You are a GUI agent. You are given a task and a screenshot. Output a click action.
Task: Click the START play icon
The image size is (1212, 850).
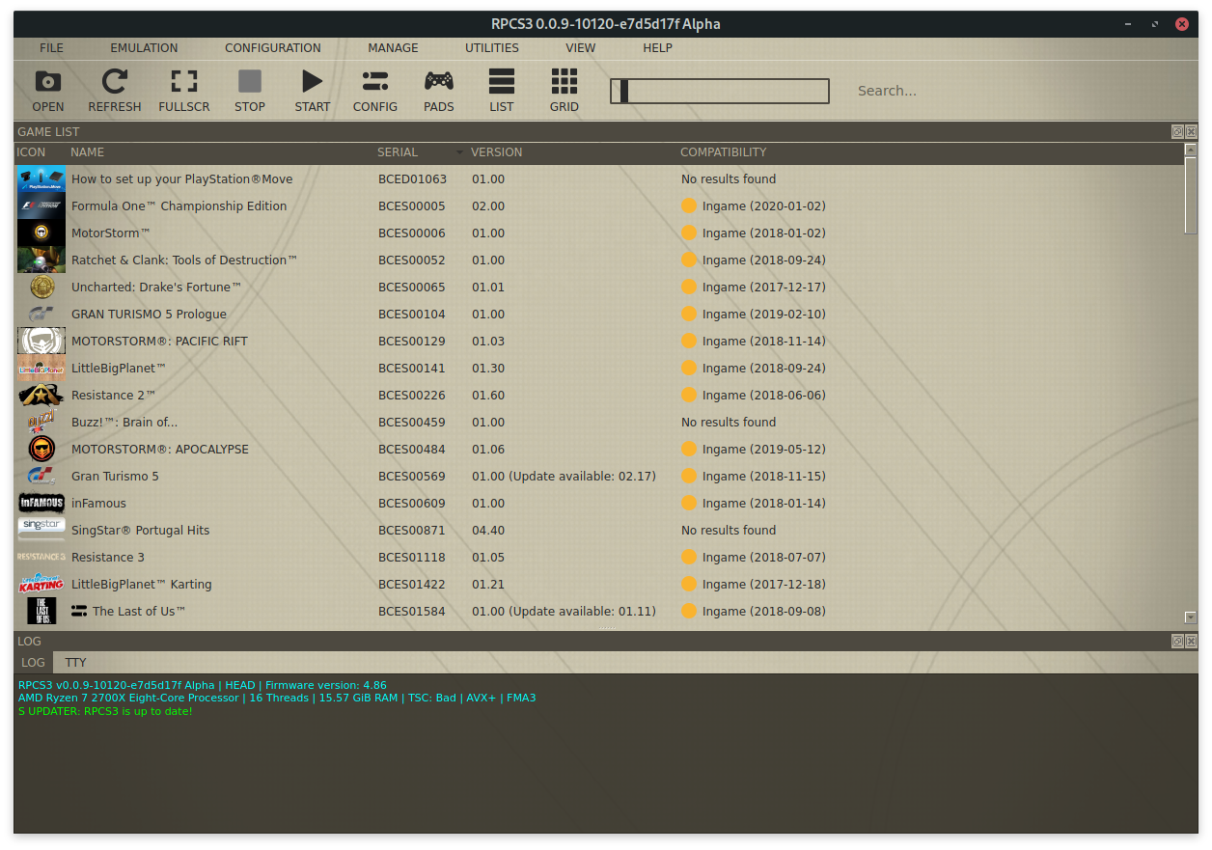click(312, 81)
